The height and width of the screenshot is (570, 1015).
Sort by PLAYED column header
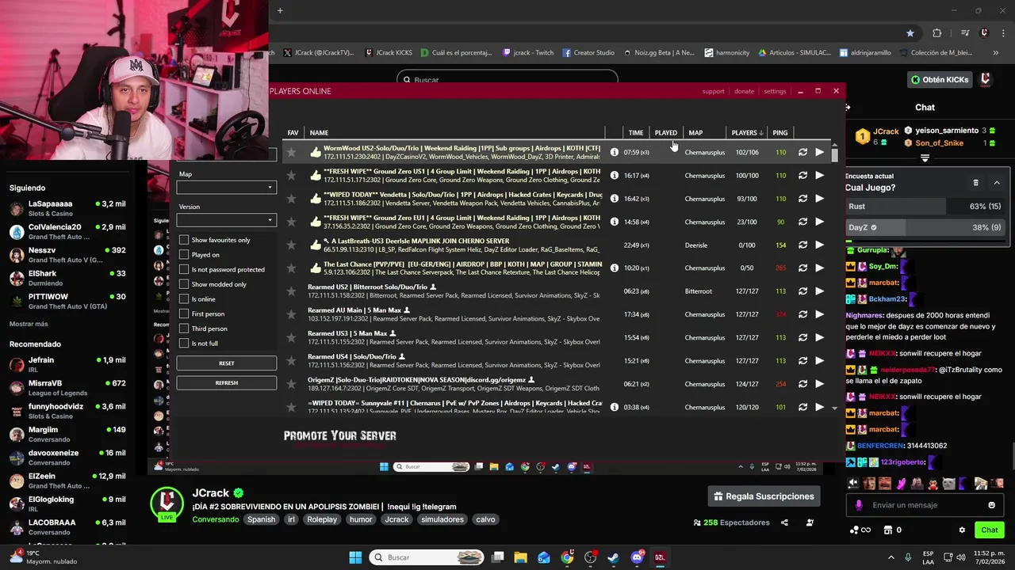tap(665, 132)
